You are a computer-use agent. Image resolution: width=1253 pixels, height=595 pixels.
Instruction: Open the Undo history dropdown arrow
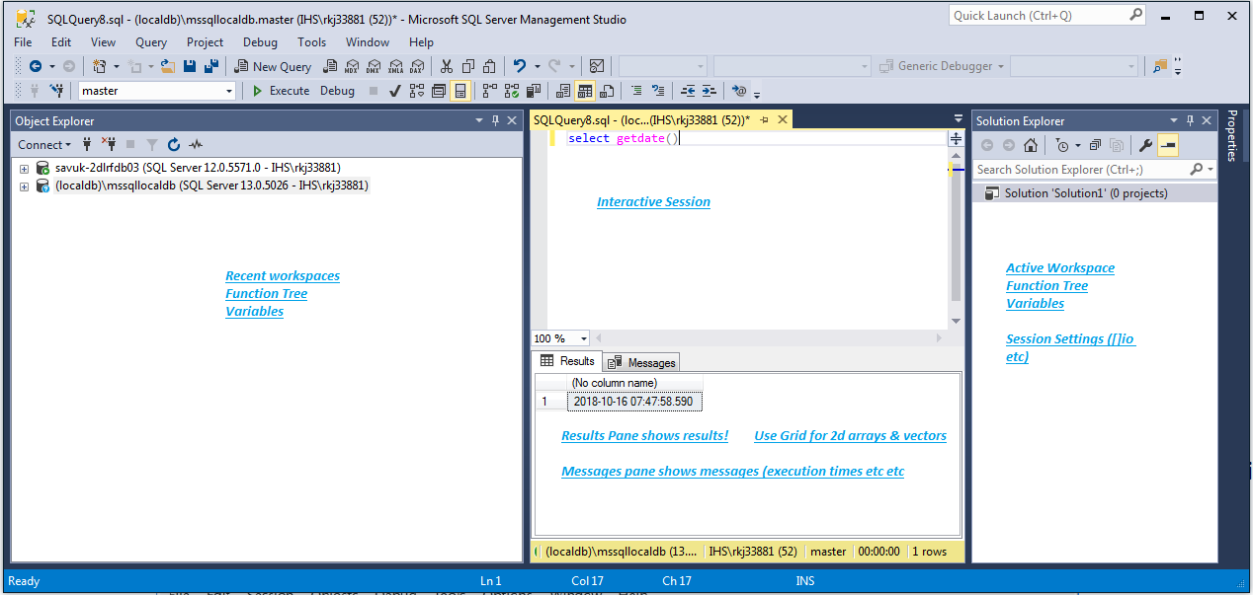pos(537,66)
